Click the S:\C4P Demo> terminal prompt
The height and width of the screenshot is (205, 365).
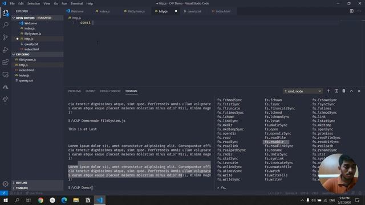click(80, 187)
